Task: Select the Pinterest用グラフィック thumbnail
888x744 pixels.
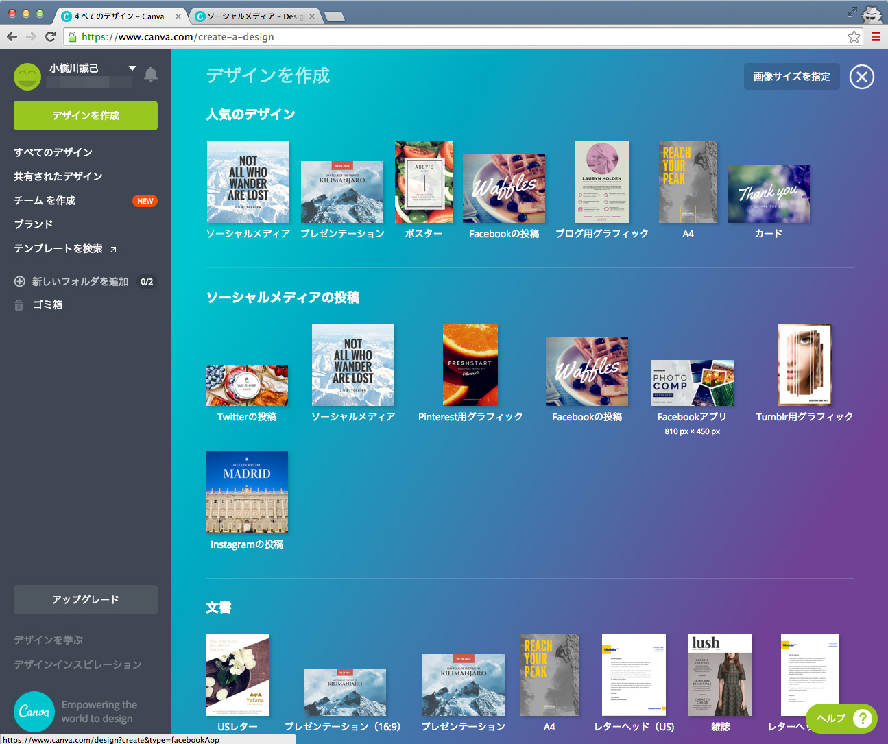Action: (470, 365)
